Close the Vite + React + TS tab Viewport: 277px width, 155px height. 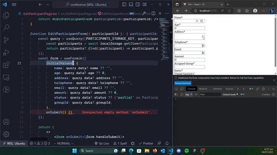coord(222,5)
